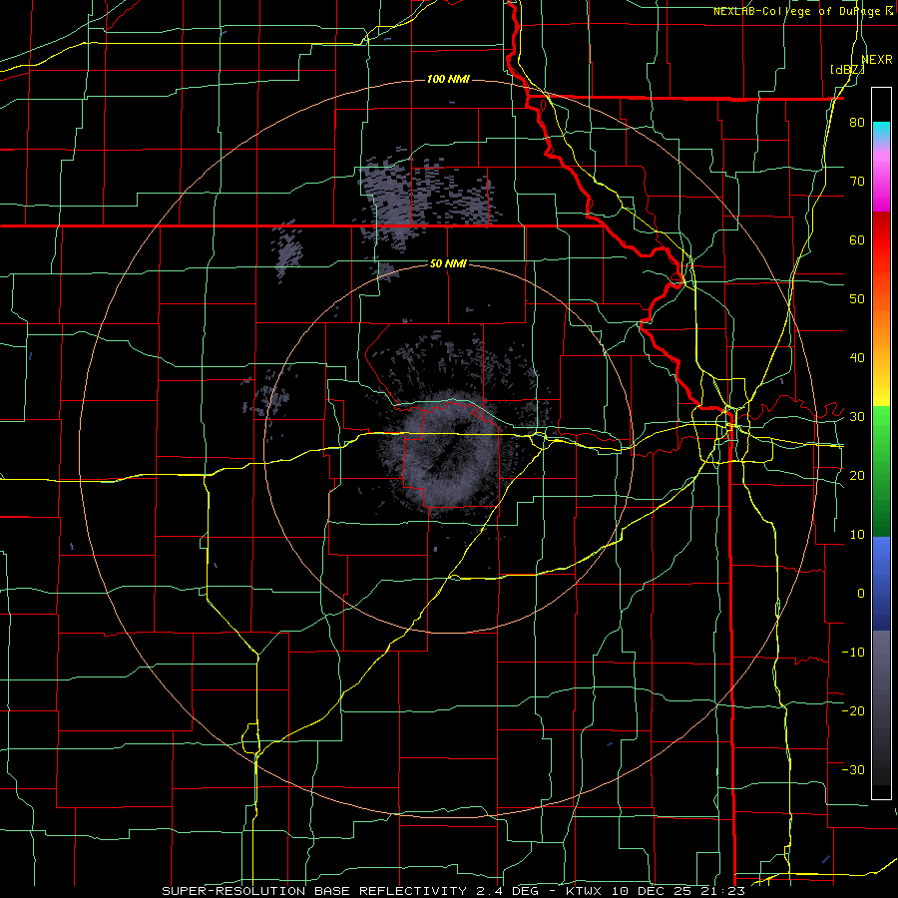Click the gray echo cluster north of the state line
The image size is (898, 898).
coord(427,192)
